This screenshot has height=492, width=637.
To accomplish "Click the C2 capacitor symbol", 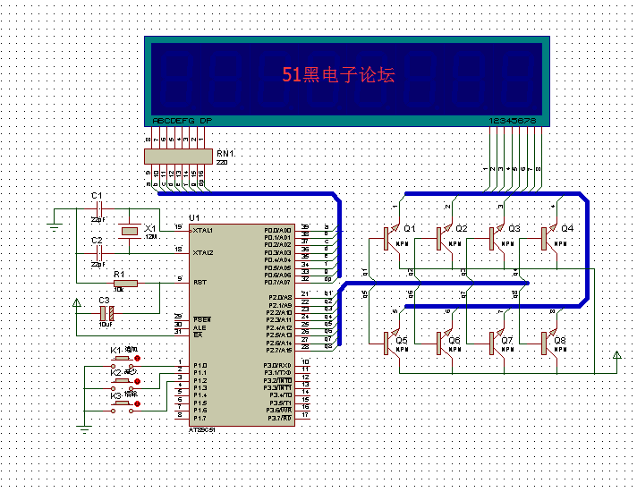I will coord(98,253).
